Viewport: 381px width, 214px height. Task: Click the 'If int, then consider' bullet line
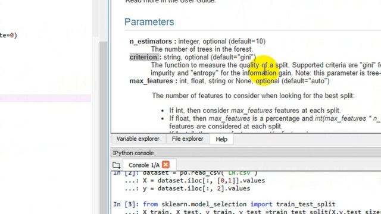point(255,111)
